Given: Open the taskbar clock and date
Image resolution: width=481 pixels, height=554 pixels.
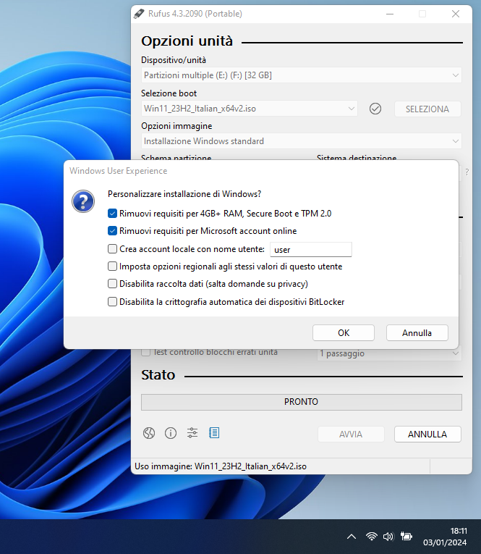Looking at the screenshot, I should point(445,537).
